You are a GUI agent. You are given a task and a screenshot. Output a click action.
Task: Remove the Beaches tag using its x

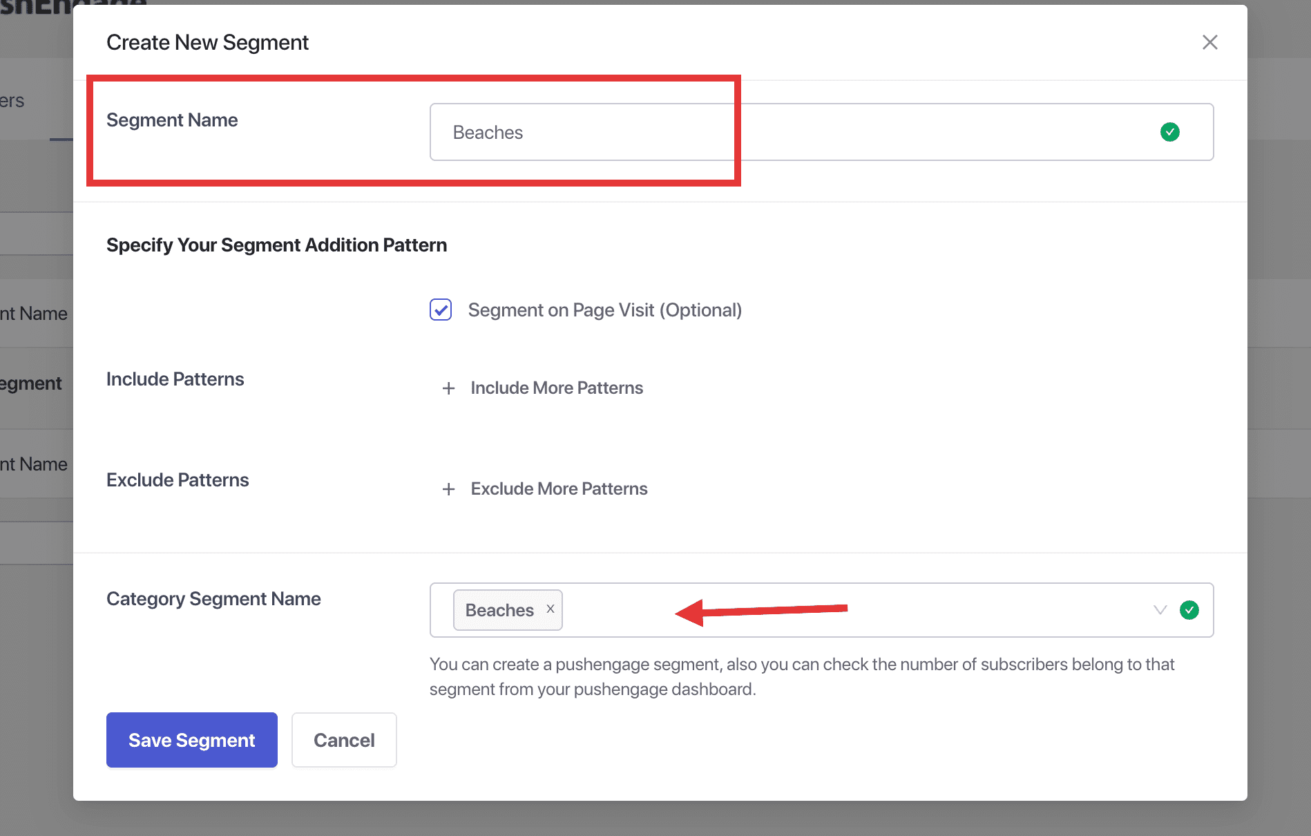551,609
